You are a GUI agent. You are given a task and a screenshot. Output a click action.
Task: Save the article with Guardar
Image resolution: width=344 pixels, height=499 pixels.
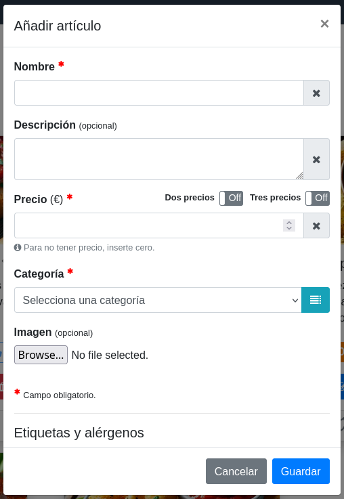tap(301, 471)
